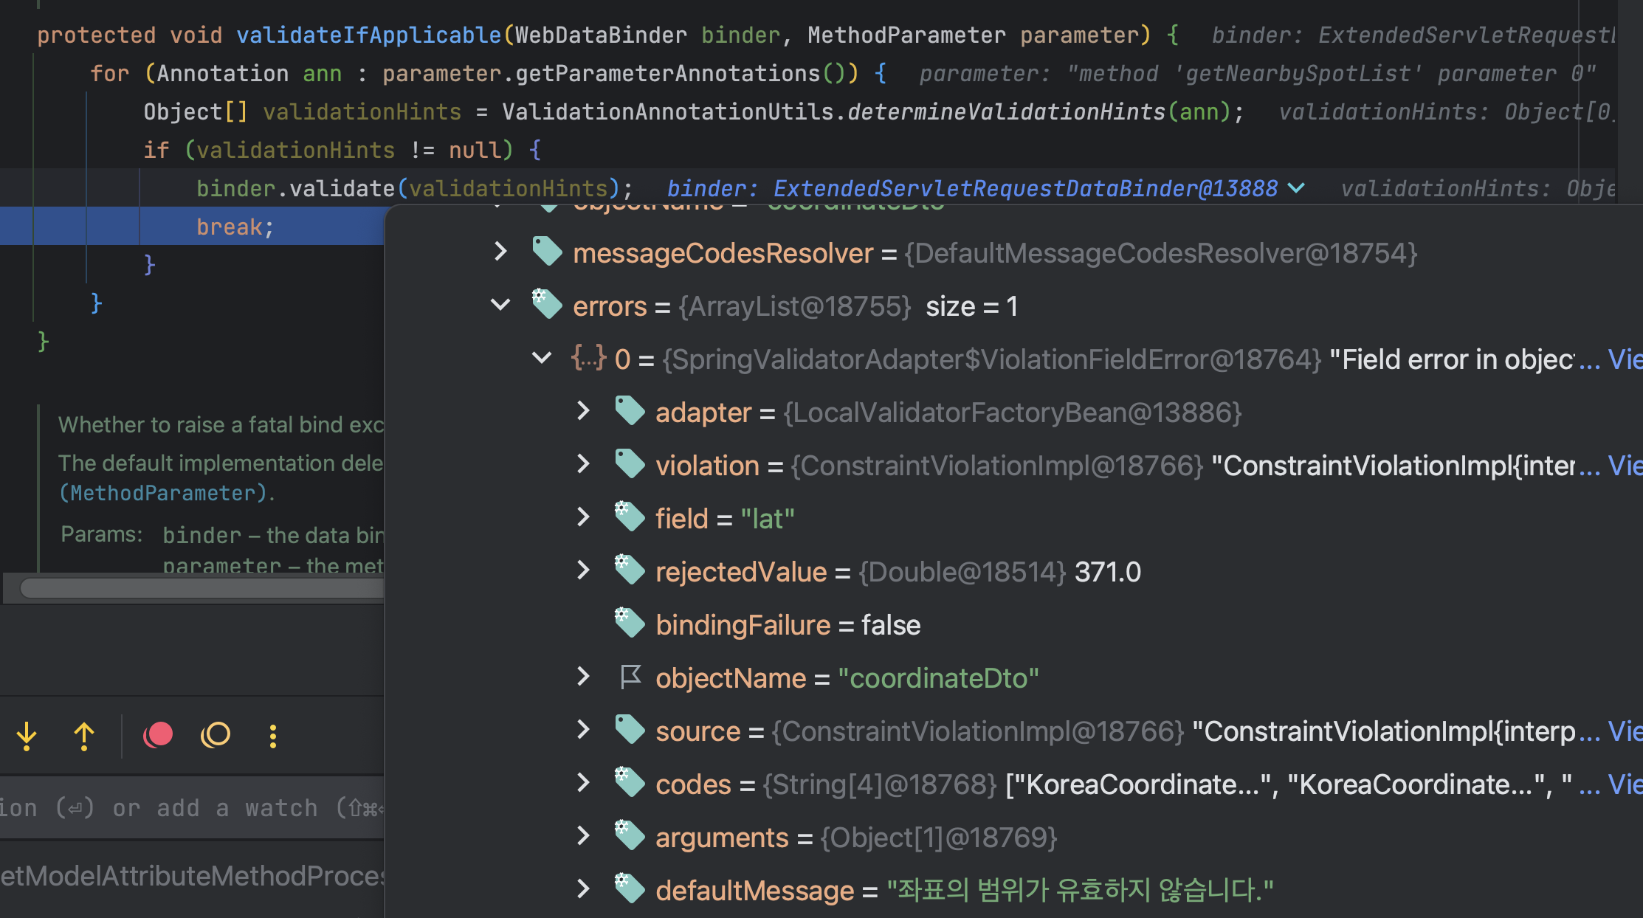Toggle inline binder value dropdown chevron
This screenshot has height=918, width=1643.
coord(1296,188)
